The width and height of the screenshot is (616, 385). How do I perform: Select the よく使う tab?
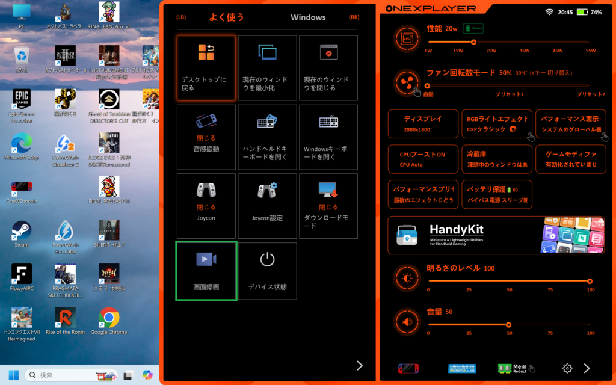pos(227,17)
